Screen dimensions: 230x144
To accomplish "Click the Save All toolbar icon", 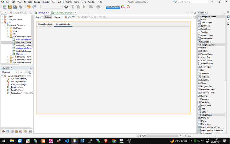I will pos(21,7).
